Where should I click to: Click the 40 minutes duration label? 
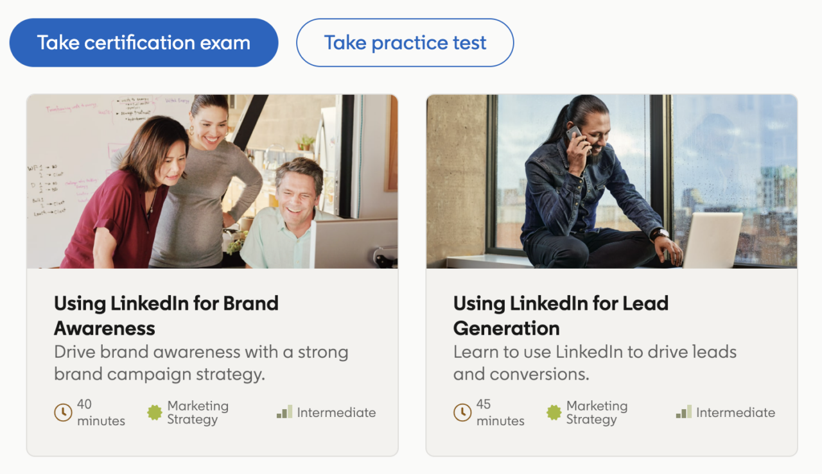[x=101, y=412]
